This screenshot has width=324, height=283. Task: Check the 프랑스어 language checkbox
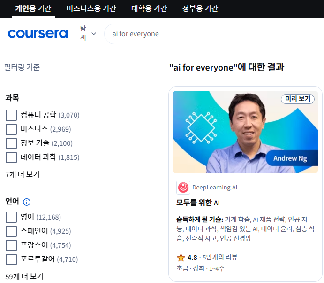[x=11, y=245]
